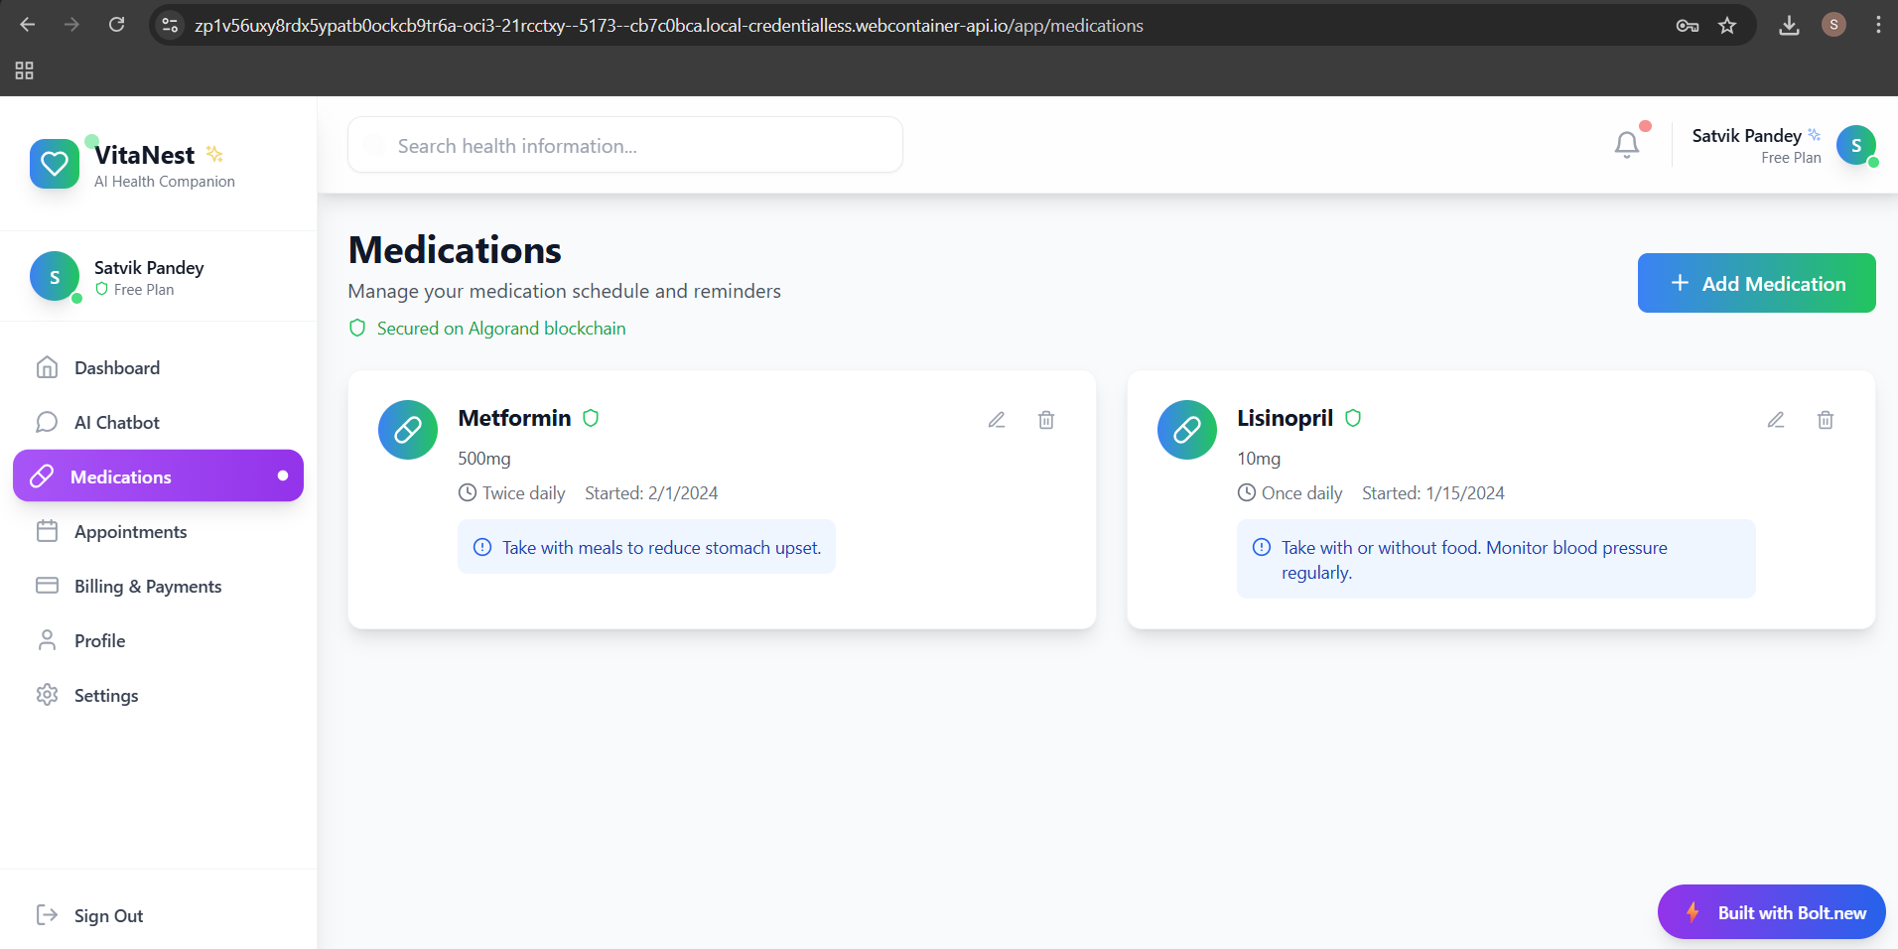Go back in browser history
Screen dimensions: 1898x949
tap(28, 25)
